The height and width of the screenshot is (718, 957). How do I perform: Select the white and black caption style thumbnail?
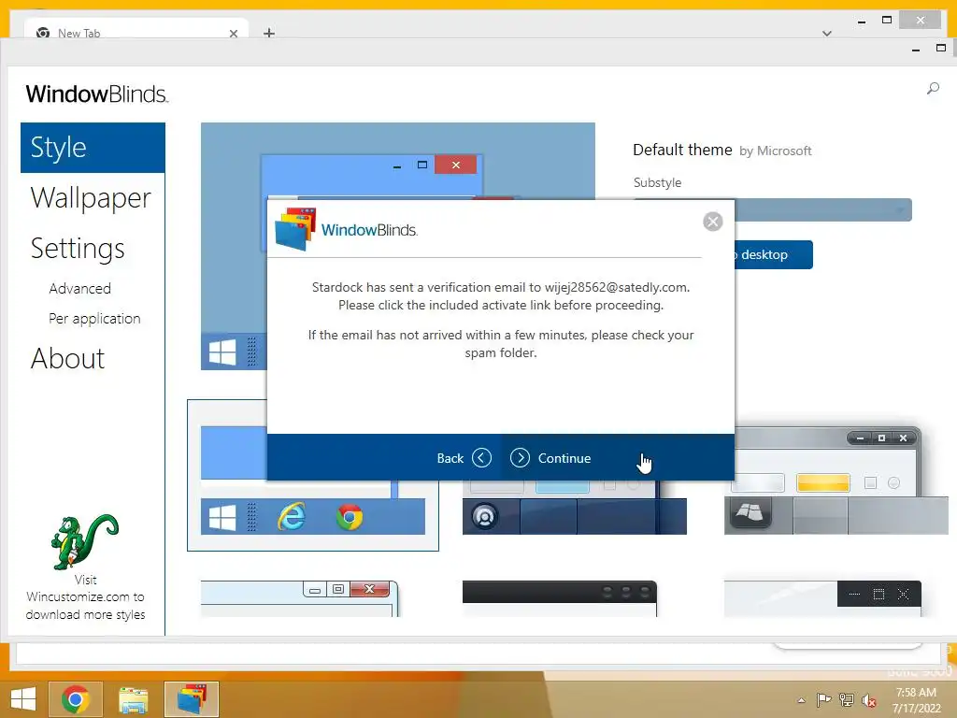822,598
